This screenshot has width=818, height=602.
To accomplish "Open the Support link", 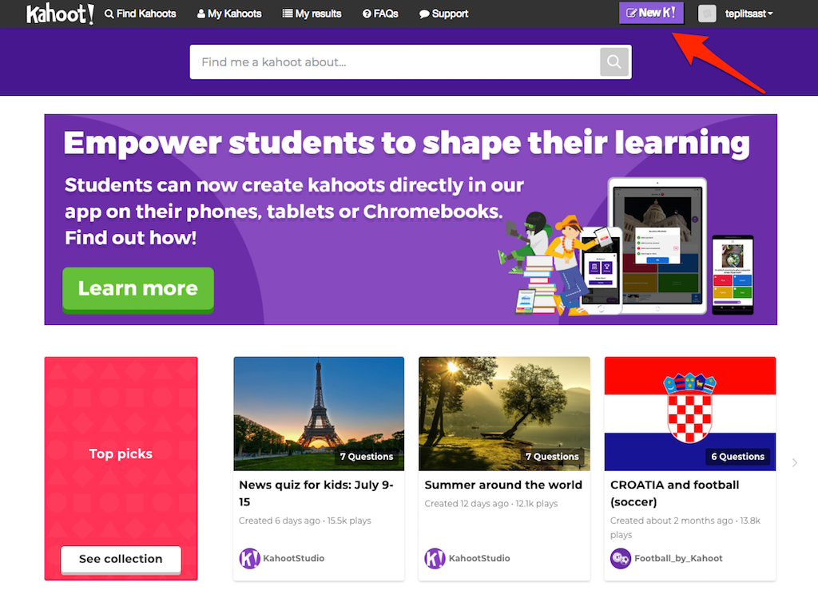I will click(443, 14).
